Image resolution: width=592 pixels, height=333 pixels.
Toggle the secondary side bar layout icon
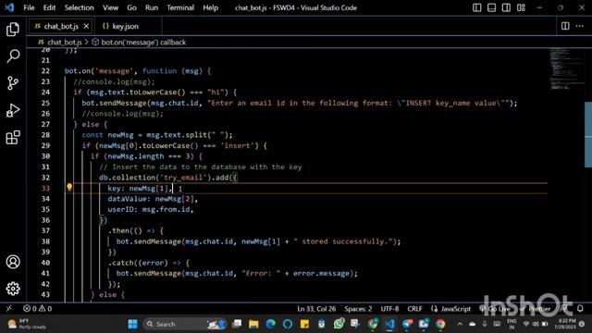[x=506, y=7]
